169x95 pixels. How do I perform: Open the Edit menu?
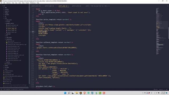[x=4, y=3]
